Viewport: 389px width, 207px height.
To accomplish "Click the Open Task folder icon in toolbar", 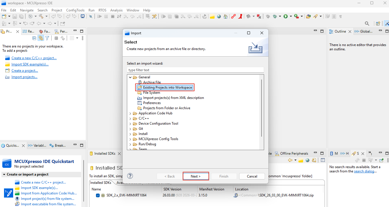I will click(x=308, y=16).
